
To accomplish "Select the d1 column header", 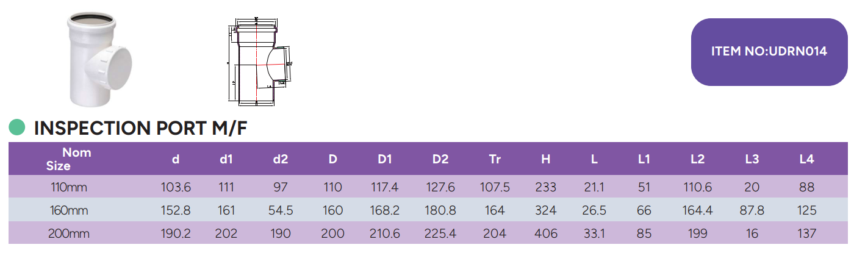I will (x=226, y=160).
